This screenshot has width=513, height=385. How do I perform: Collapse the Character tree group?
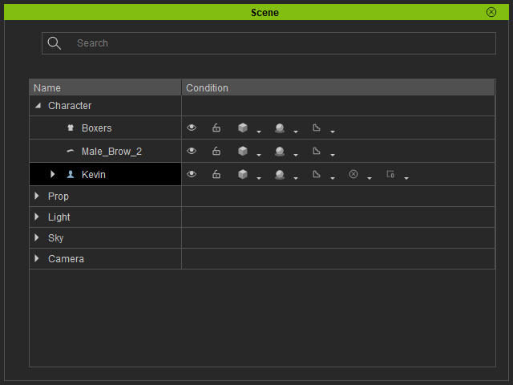pyautogui.click(x=38, y=105)
